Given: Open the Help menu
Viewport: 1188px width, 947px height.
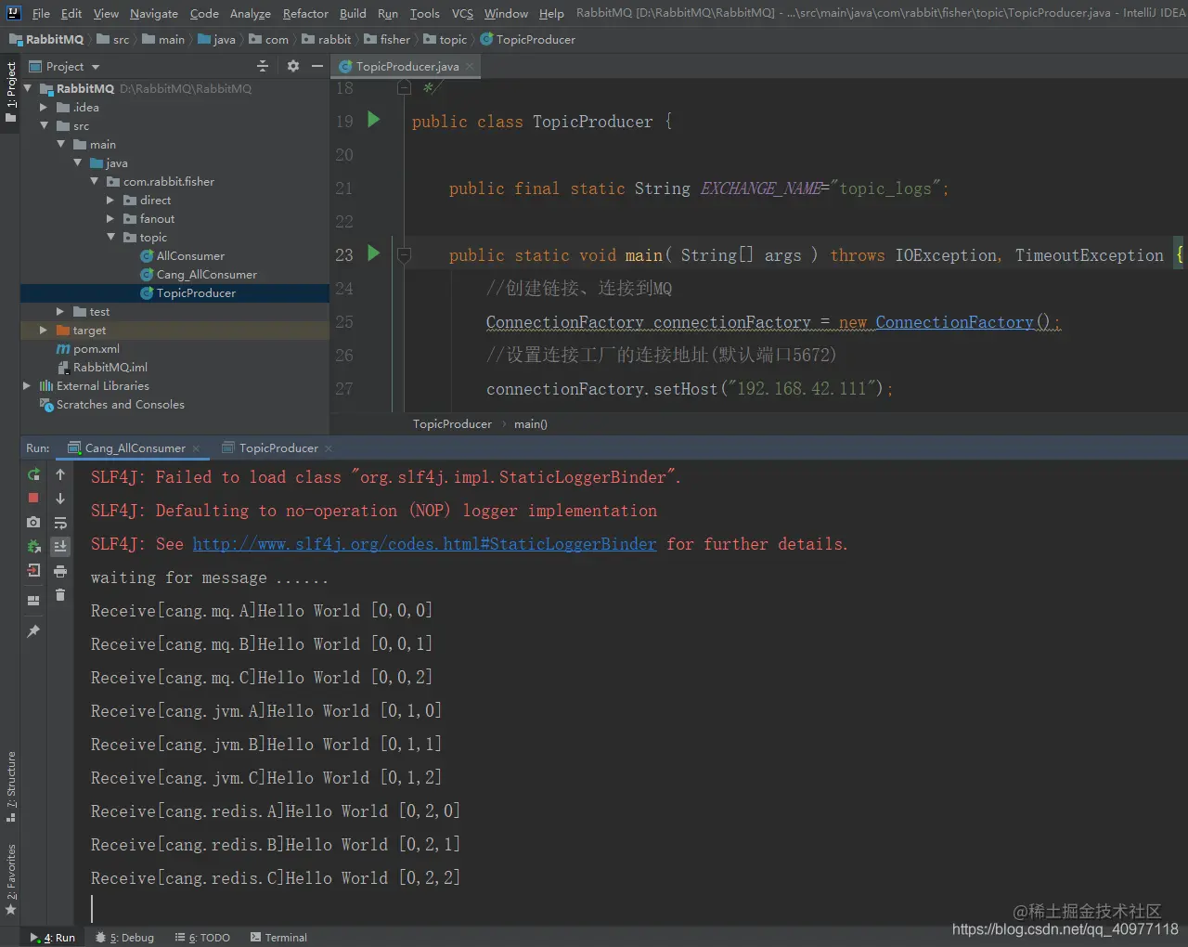Looking at the screenshot, I should click(x=551, y=13).
